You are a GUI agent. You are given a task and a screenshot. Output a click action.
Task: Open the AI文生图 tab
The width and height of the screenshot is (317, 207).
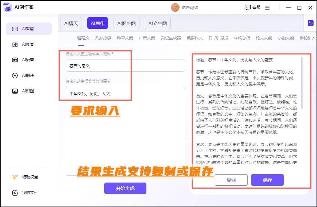157,23
